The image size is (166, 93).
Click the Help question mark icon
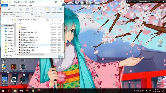pos(63,5)
